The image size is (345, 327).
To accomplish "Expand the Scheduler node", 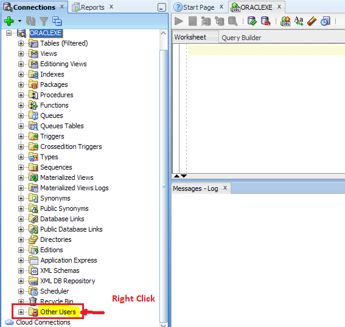I will 21,291.
